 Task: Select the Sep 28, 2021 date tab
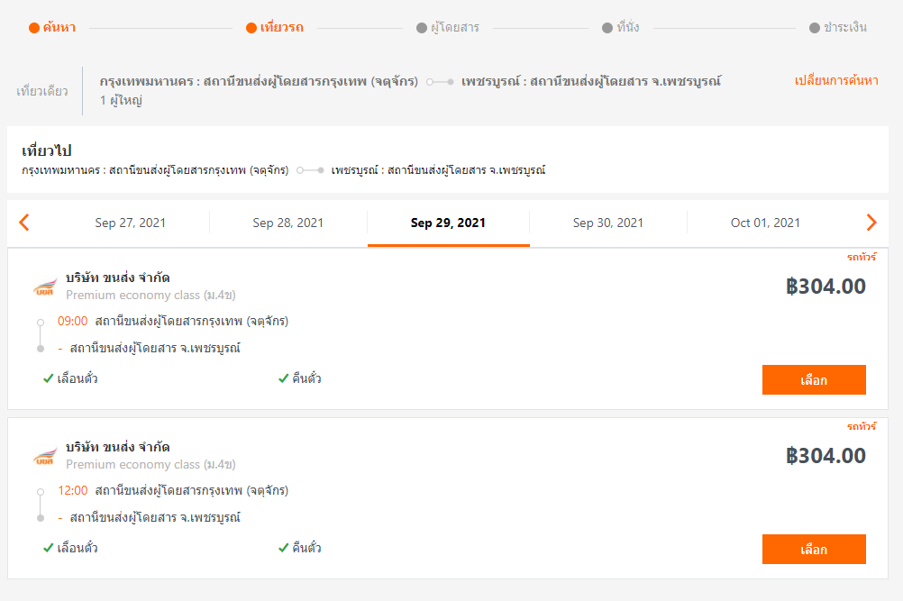[288, 223]
